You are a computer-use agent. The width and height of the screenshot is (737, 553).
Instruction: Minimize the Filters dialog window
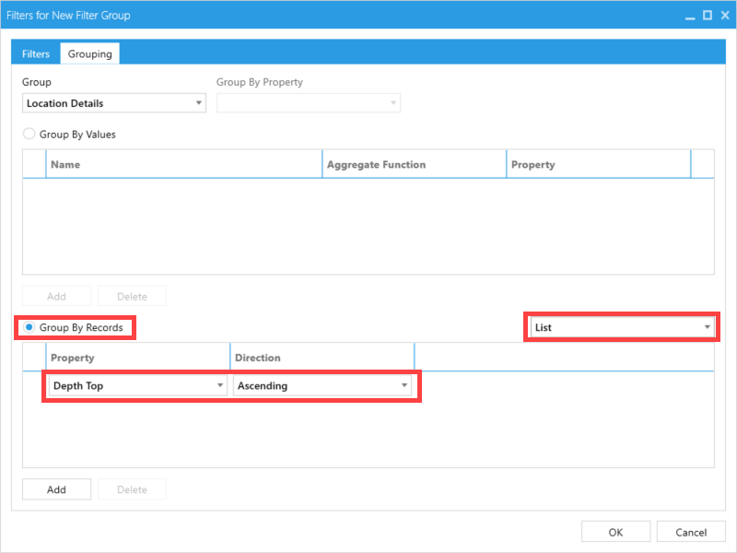689,16
